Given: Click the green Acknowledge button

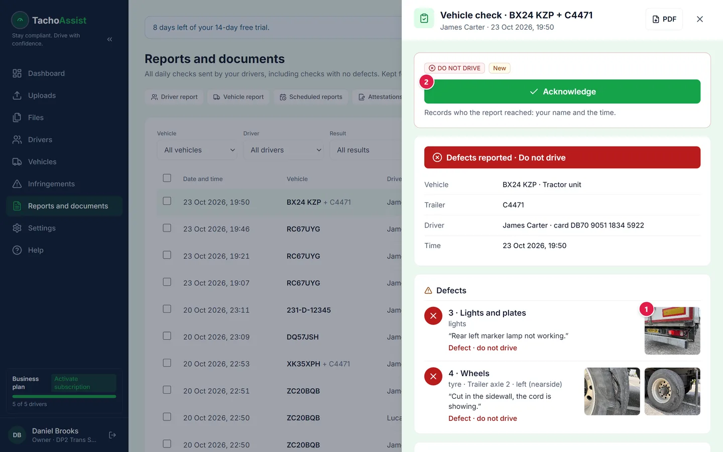Looking at the screenshot, I should point(562,91).
